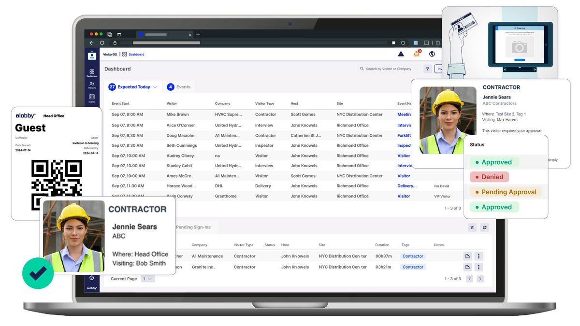
Task: Select the Approved status option
Action: pyautogui.click(x=493, y=162)
